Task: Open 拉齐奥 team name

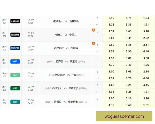Action: (59, 61)
